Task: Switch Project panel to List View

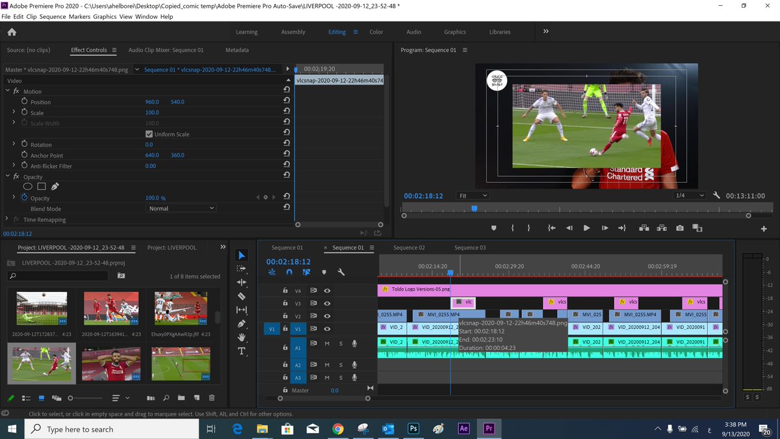Action: (27, 397)
